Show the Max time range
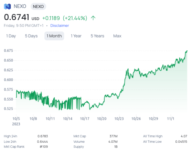 coord(117,36)
